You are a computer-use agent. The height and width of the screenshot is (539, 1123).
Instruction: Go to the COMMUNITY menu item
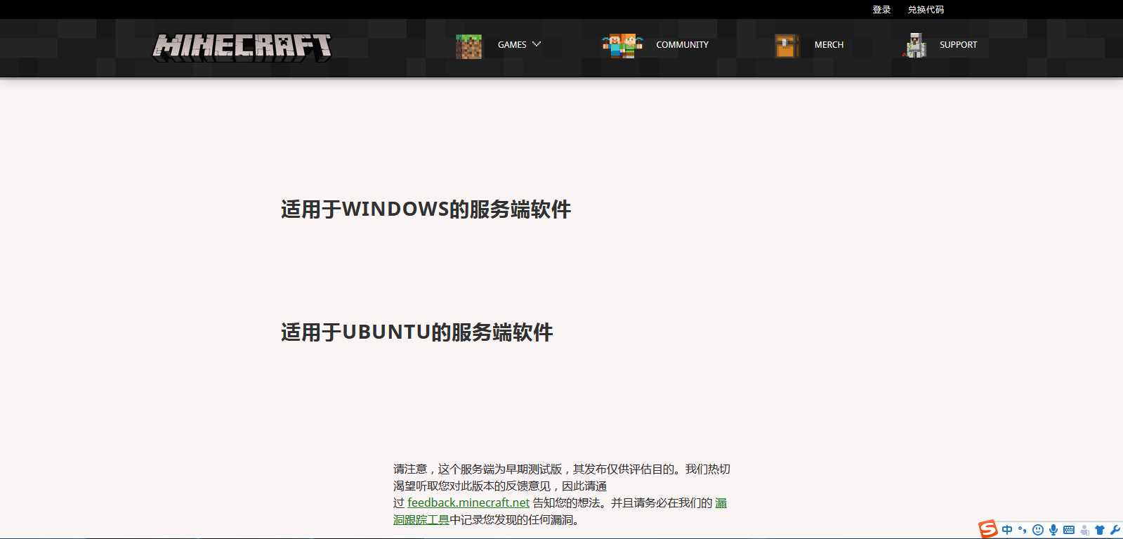[682, 45]
